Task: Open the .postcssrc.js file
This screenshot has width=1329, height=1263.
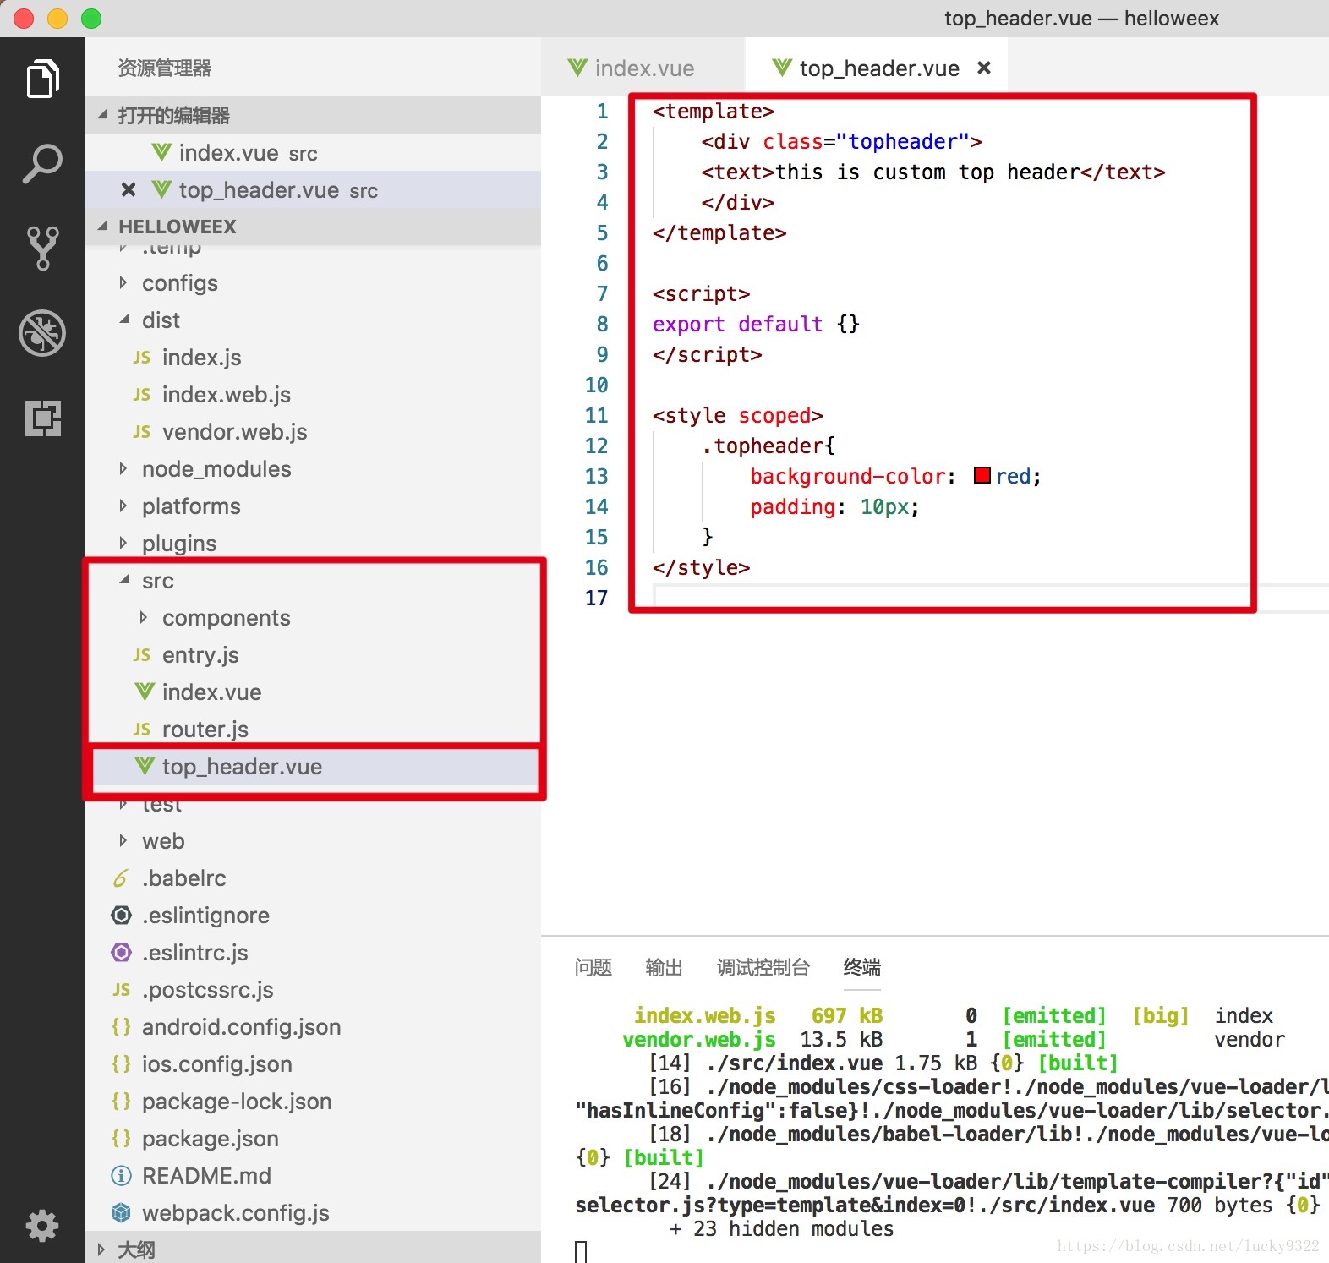Action: (313, 990)
